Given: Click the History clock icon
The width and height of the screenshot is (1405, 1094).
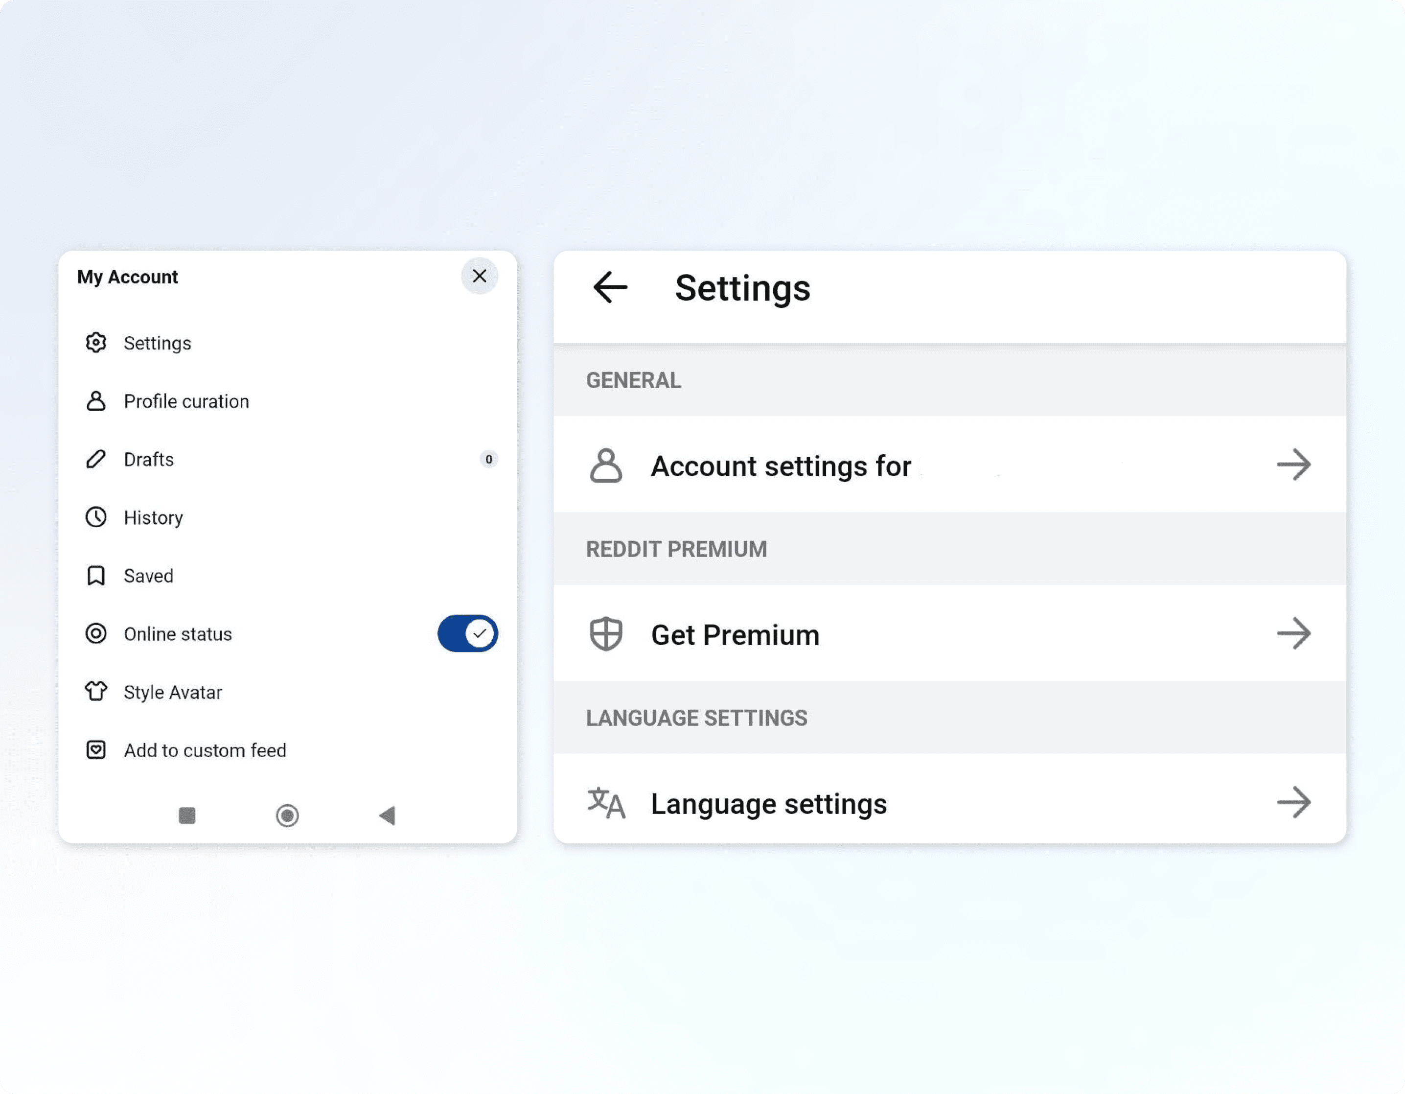Looking at the screenshot, I should click(96, 517).
